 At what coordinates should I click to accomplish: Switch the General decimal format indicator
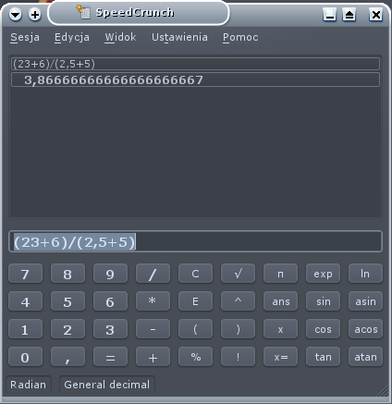tap(107, 385)
